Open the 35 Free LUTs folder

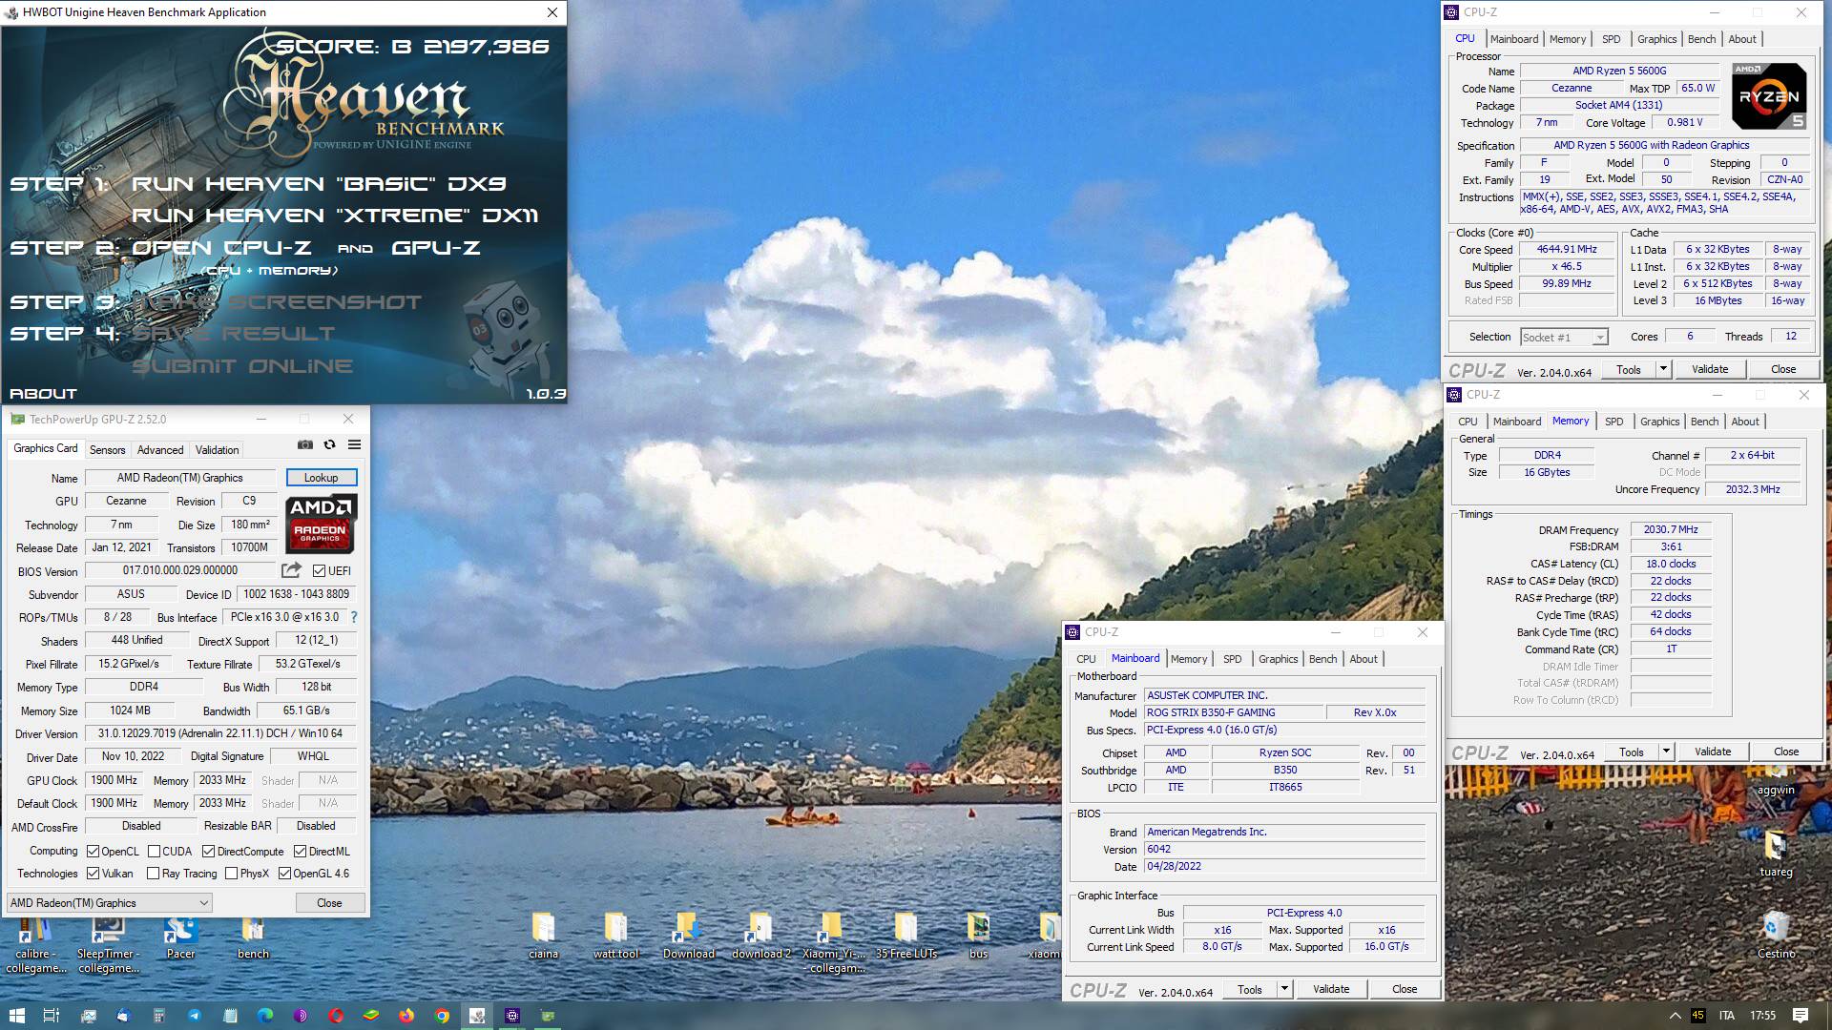[906, 936]
